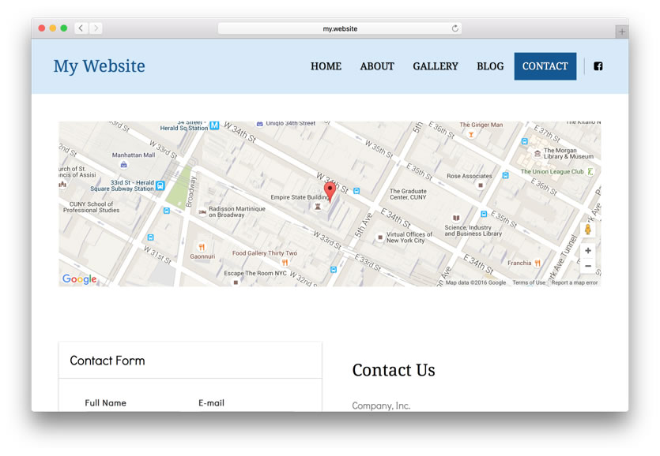Click The Morgan Library & Museum icon
This screenshot has height=456, width=660.
click(x=537, y=153)
